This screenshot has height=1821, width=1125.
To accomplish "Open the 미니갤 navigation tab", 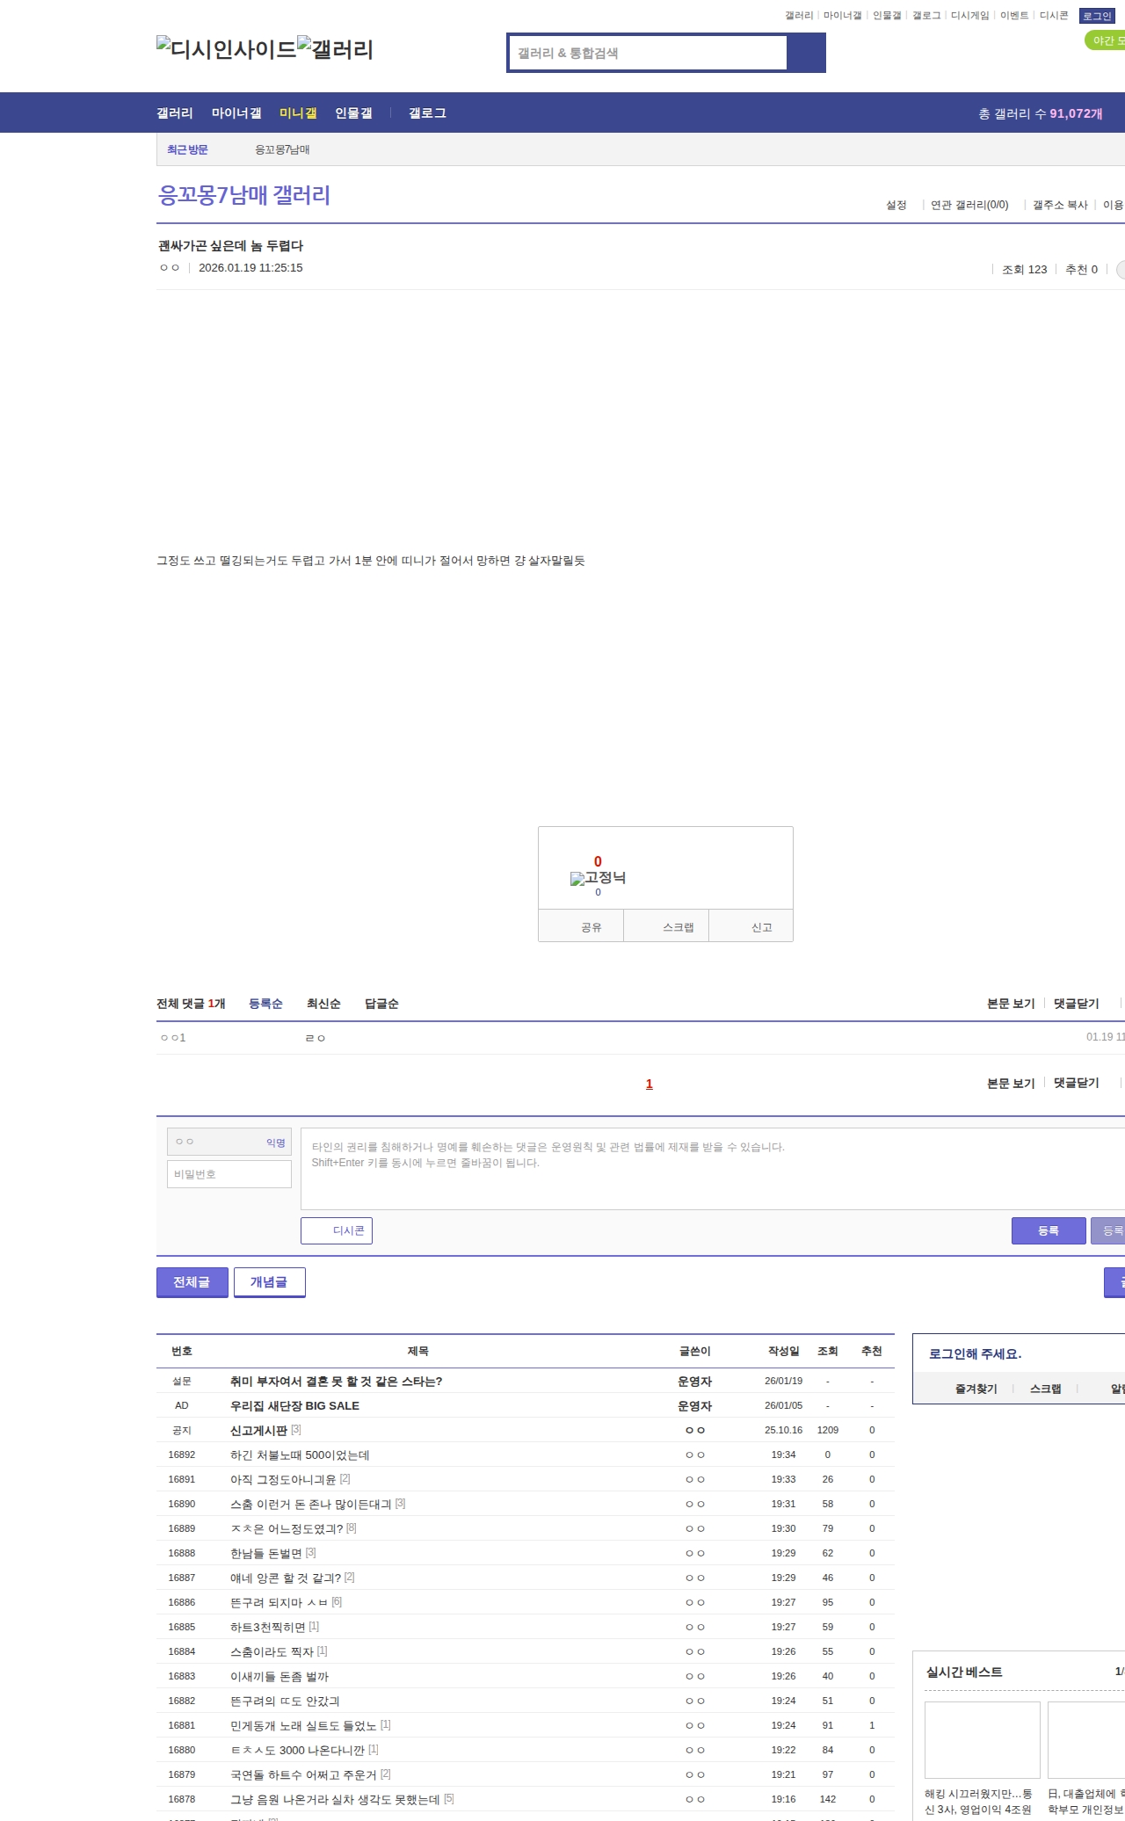I will (298, 113).
